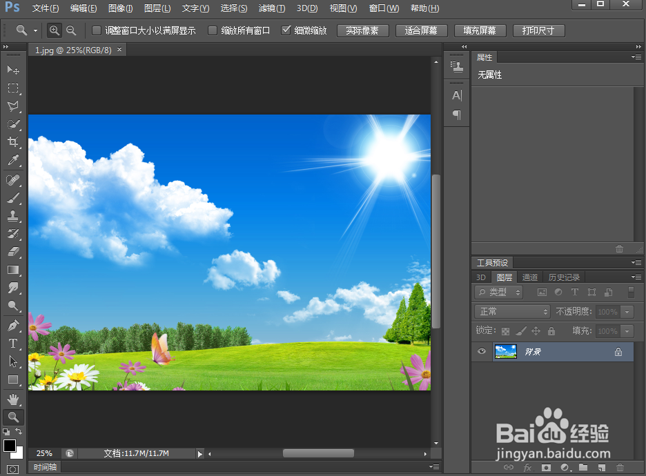This screenshot has height=476, width=646.
Task: Toggle lock all icon
Action: [551, 330]
